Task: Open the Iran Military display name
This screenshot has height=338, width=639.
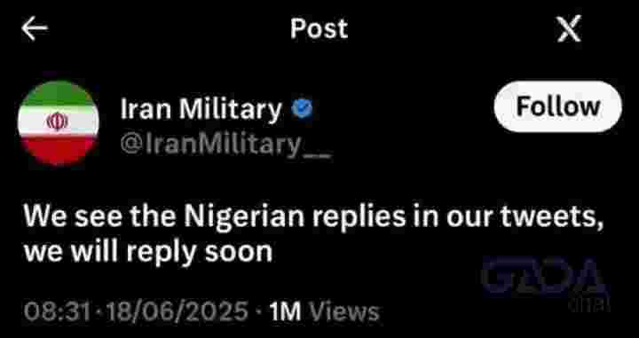Action: tap(201, 109)
